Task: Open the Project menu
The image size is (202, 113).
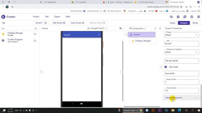Action: (x=36, y=17)
